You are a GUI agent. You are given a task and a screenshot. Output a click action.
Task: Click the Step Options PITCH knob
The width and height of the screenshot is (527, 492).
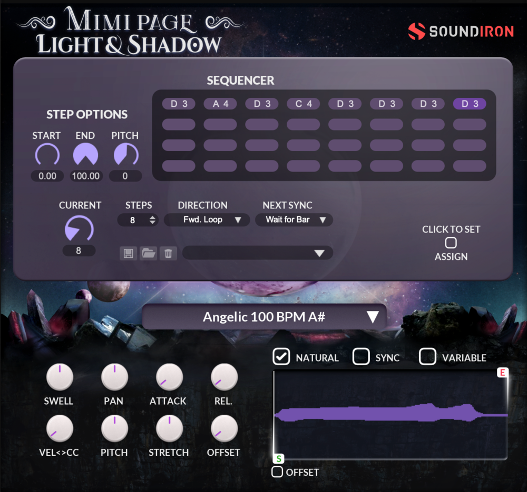[126, 155]
